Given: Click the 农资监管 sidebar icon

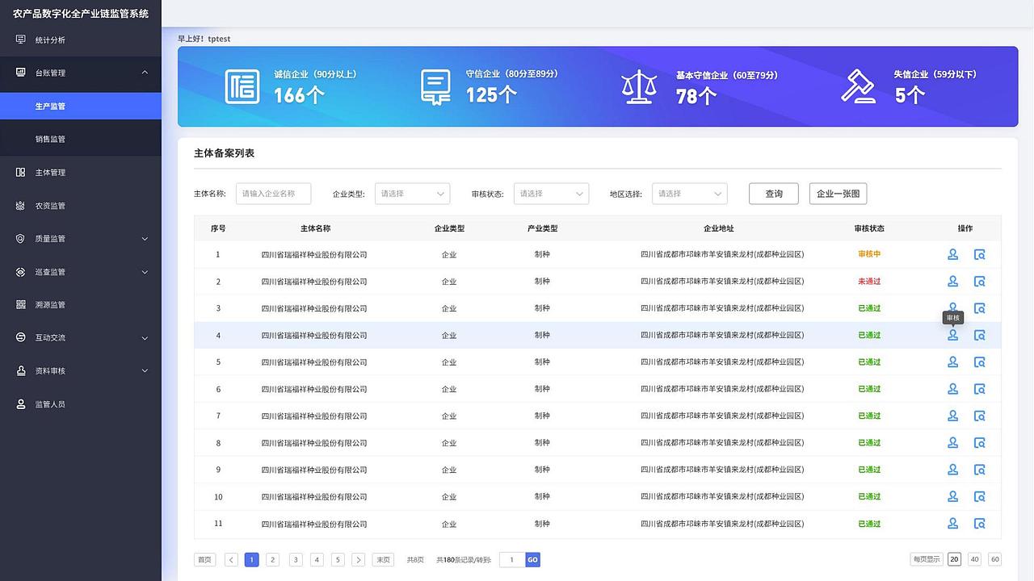Looking at the screenshot, I should coord(21,206).
